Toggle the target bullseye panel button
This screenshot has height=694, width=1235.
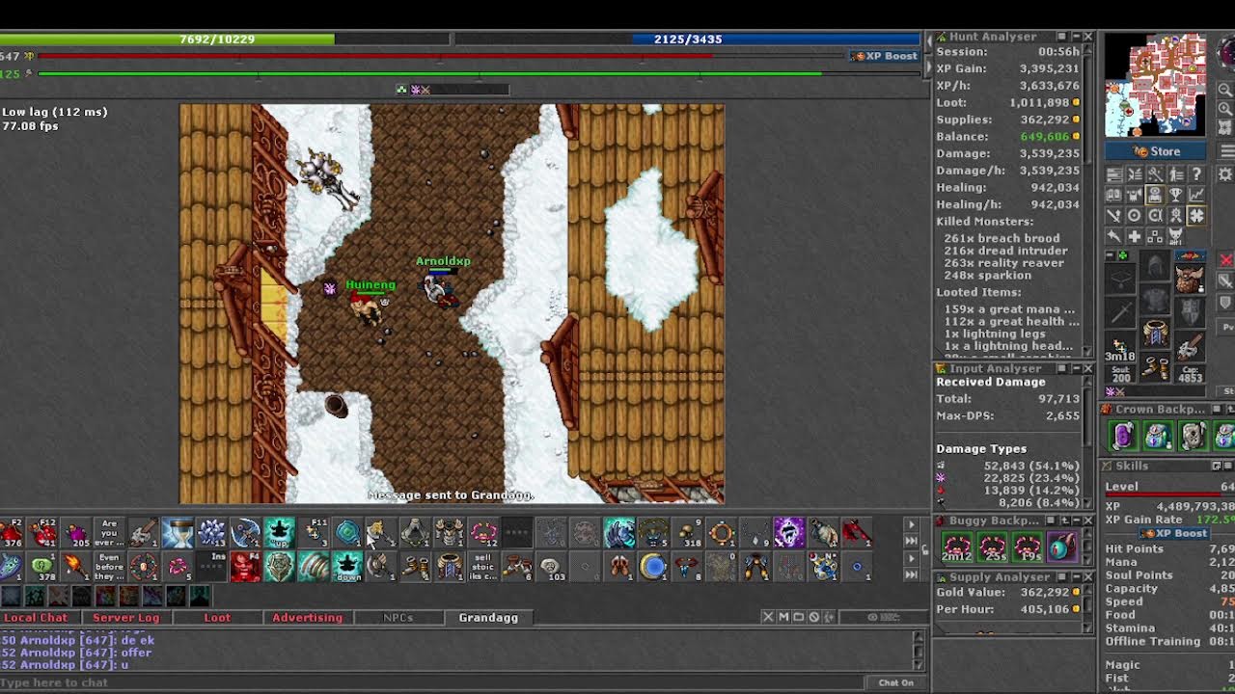tap(1135, 216)
